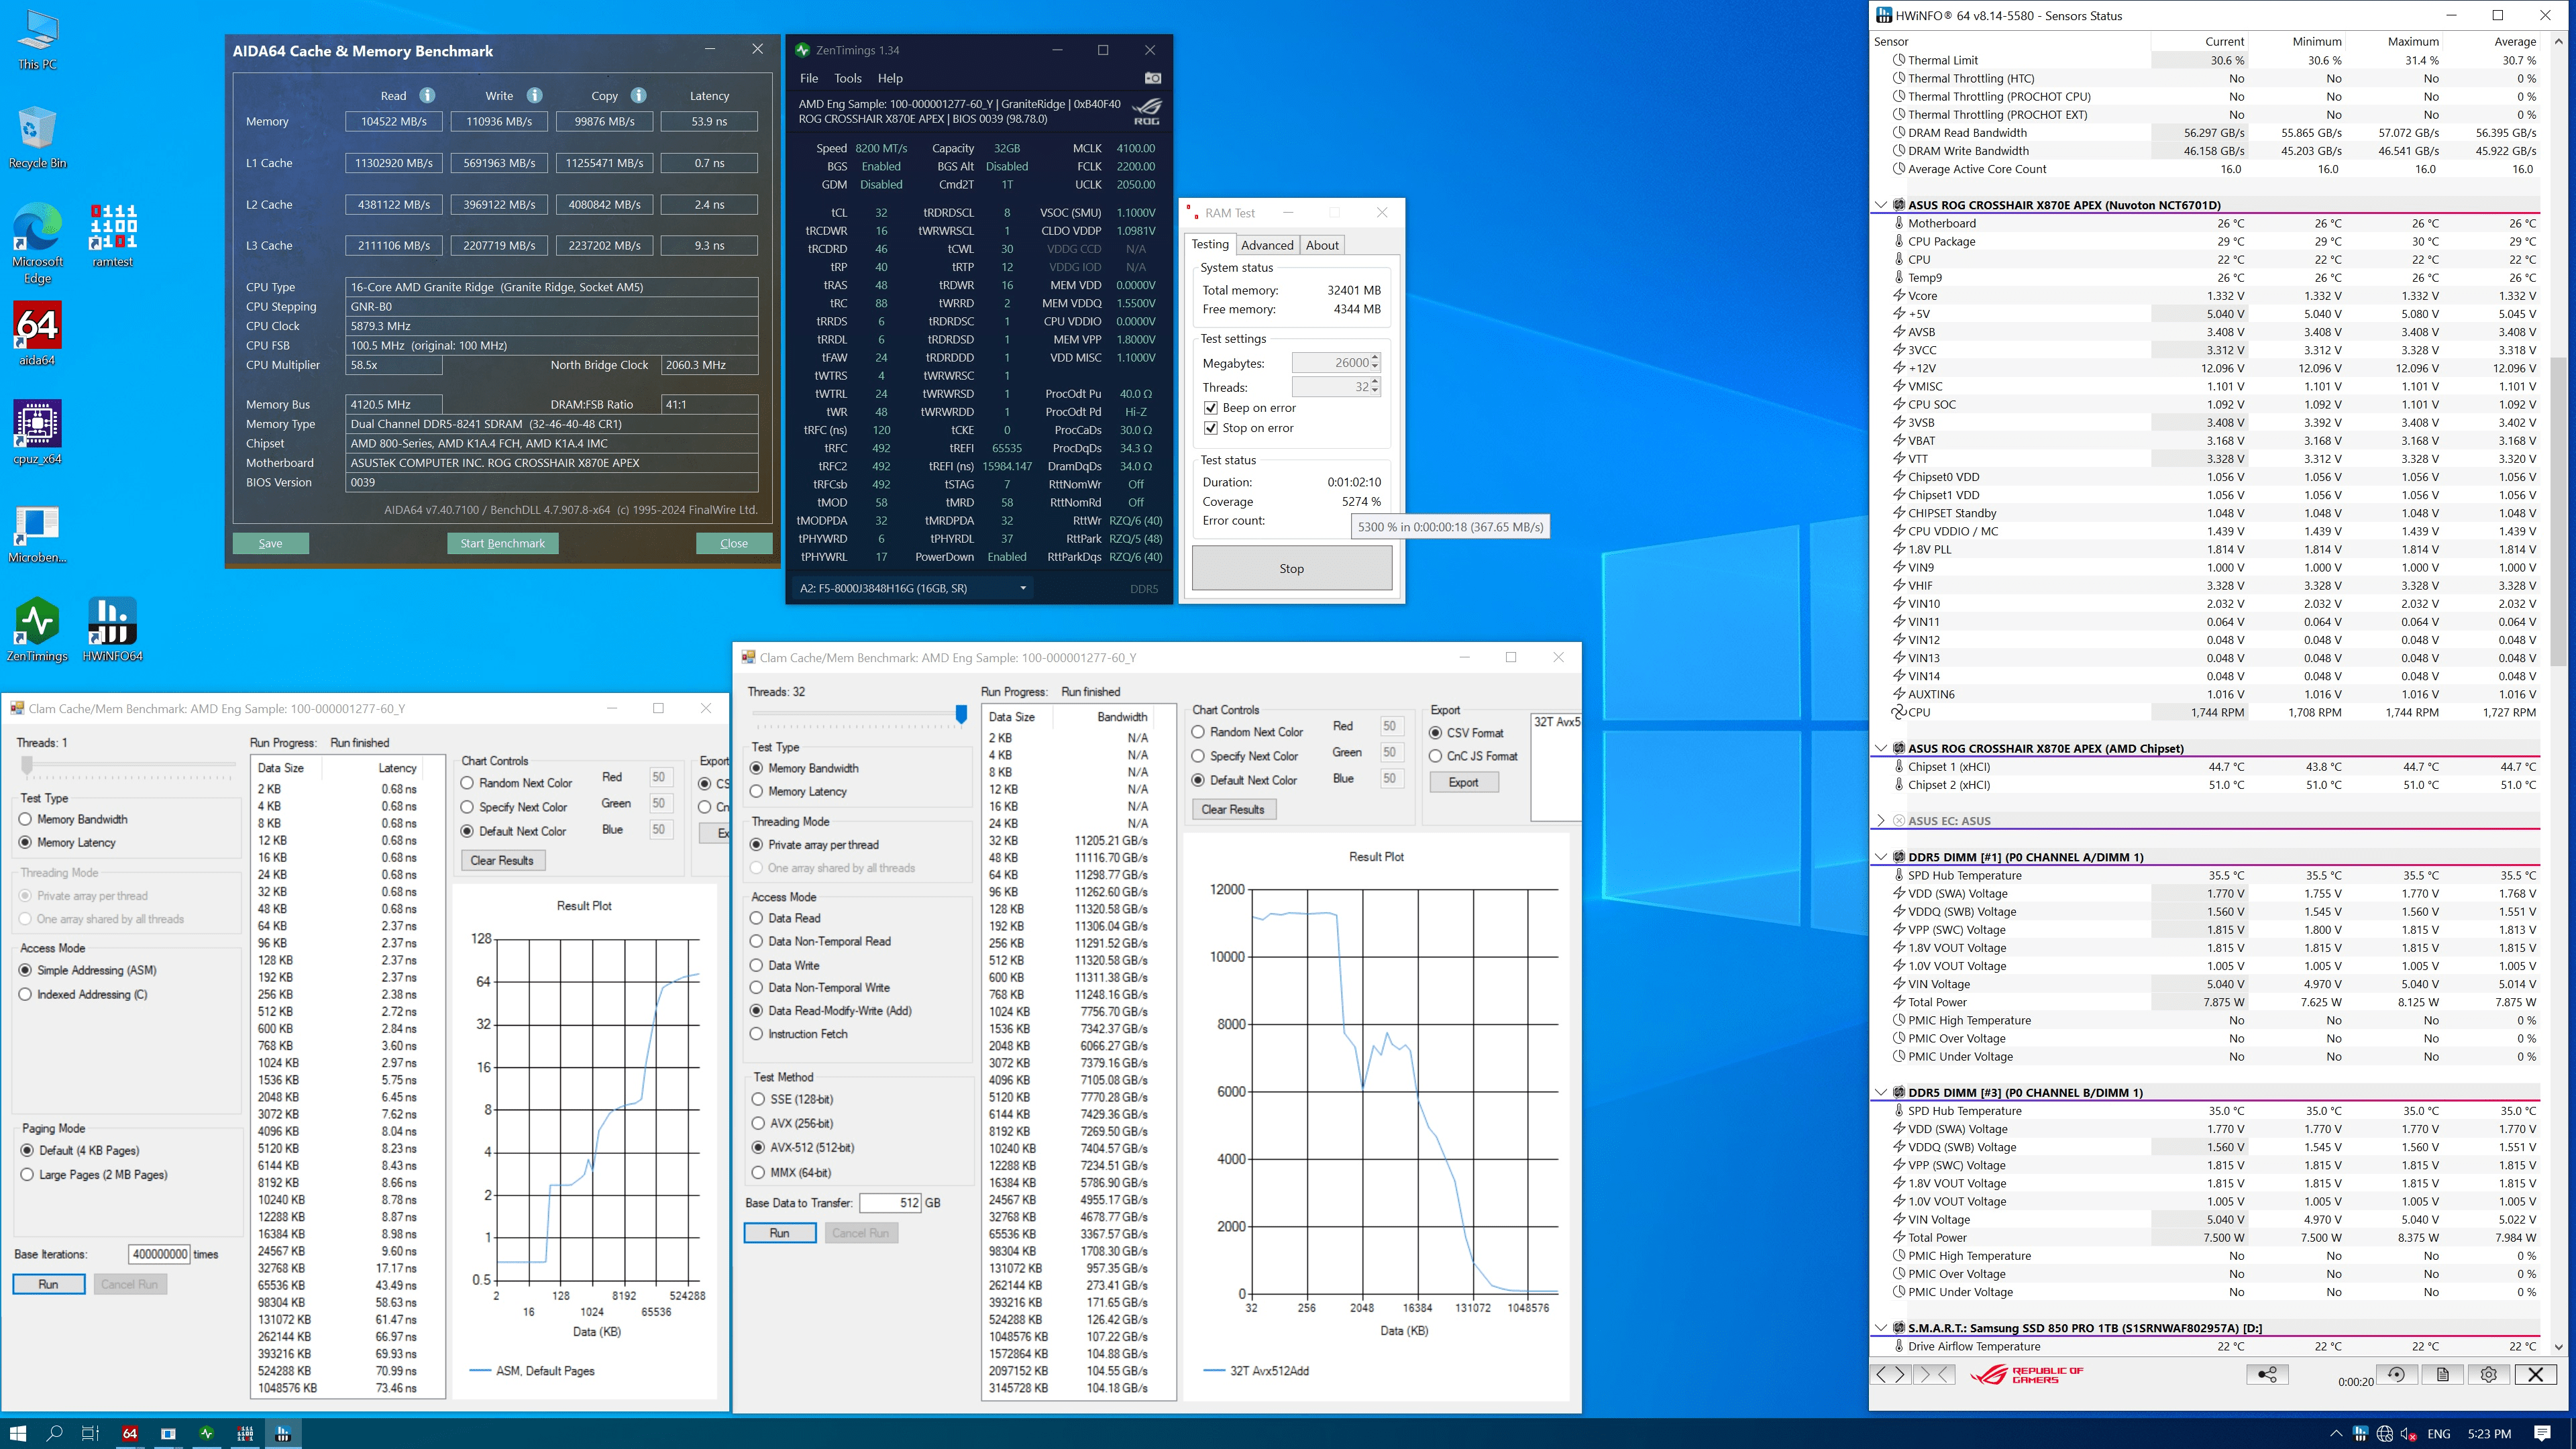Show hidden tray icons chevron
The image size is (2576, 1449).
pos(2336,1434)
